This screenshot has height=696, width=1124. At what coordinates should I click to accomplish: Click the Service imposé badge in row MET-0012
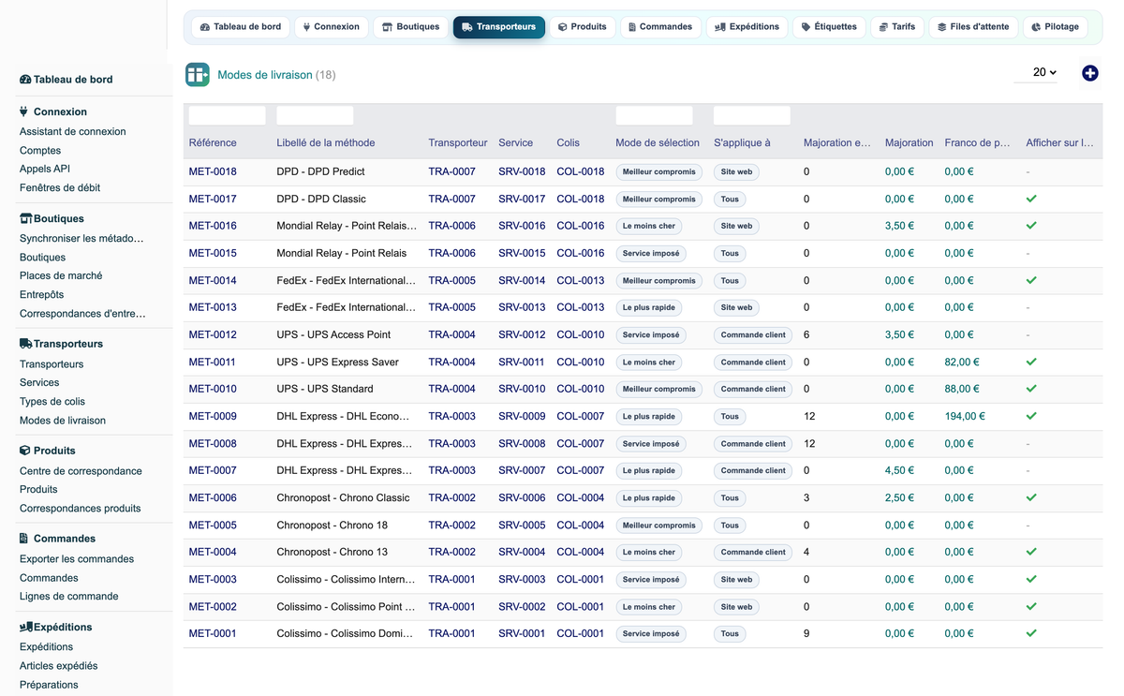(651, 334)
